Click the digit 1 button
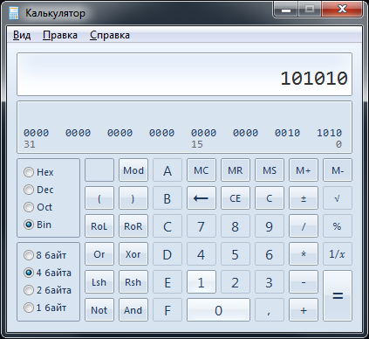Viewport: 369px width, 339px height. point(202,282)
